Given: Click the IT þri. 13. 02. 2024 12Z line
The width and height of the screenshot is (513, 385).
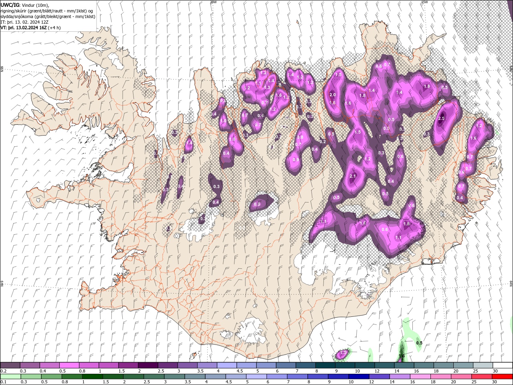Looking at the screenshot, I should (24, 22).
